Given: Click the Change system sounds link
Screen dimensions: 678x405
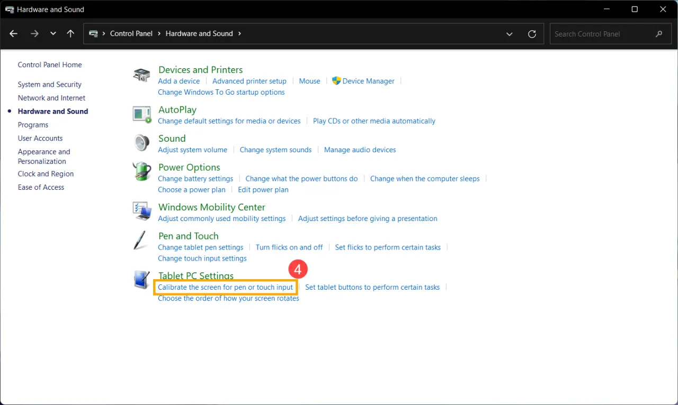Looking at the screenshot, I should 275,150.
